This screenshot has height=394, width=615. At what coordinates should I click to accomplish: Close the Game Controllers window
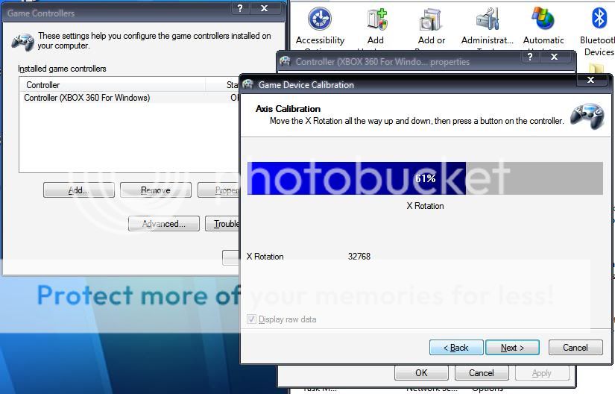tap(265, 8)
